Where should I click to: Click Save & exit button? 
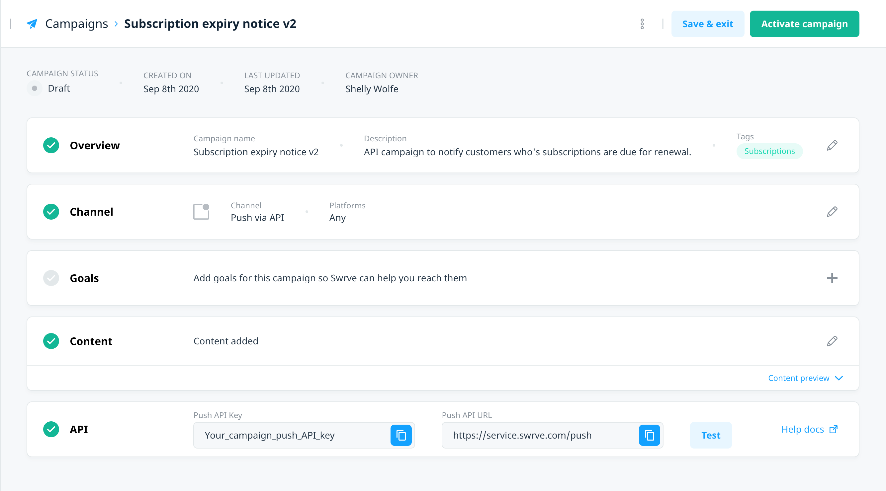[x=707, y=24]
